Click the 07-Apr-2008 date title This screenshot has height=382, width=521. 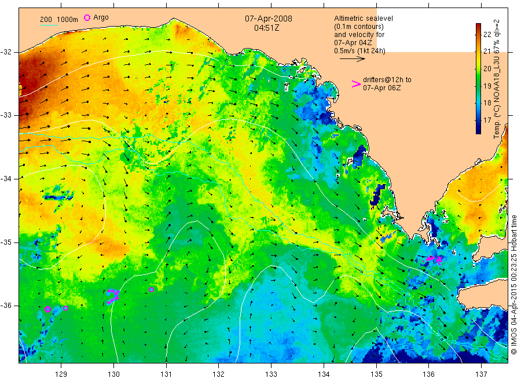click(269, 19)
